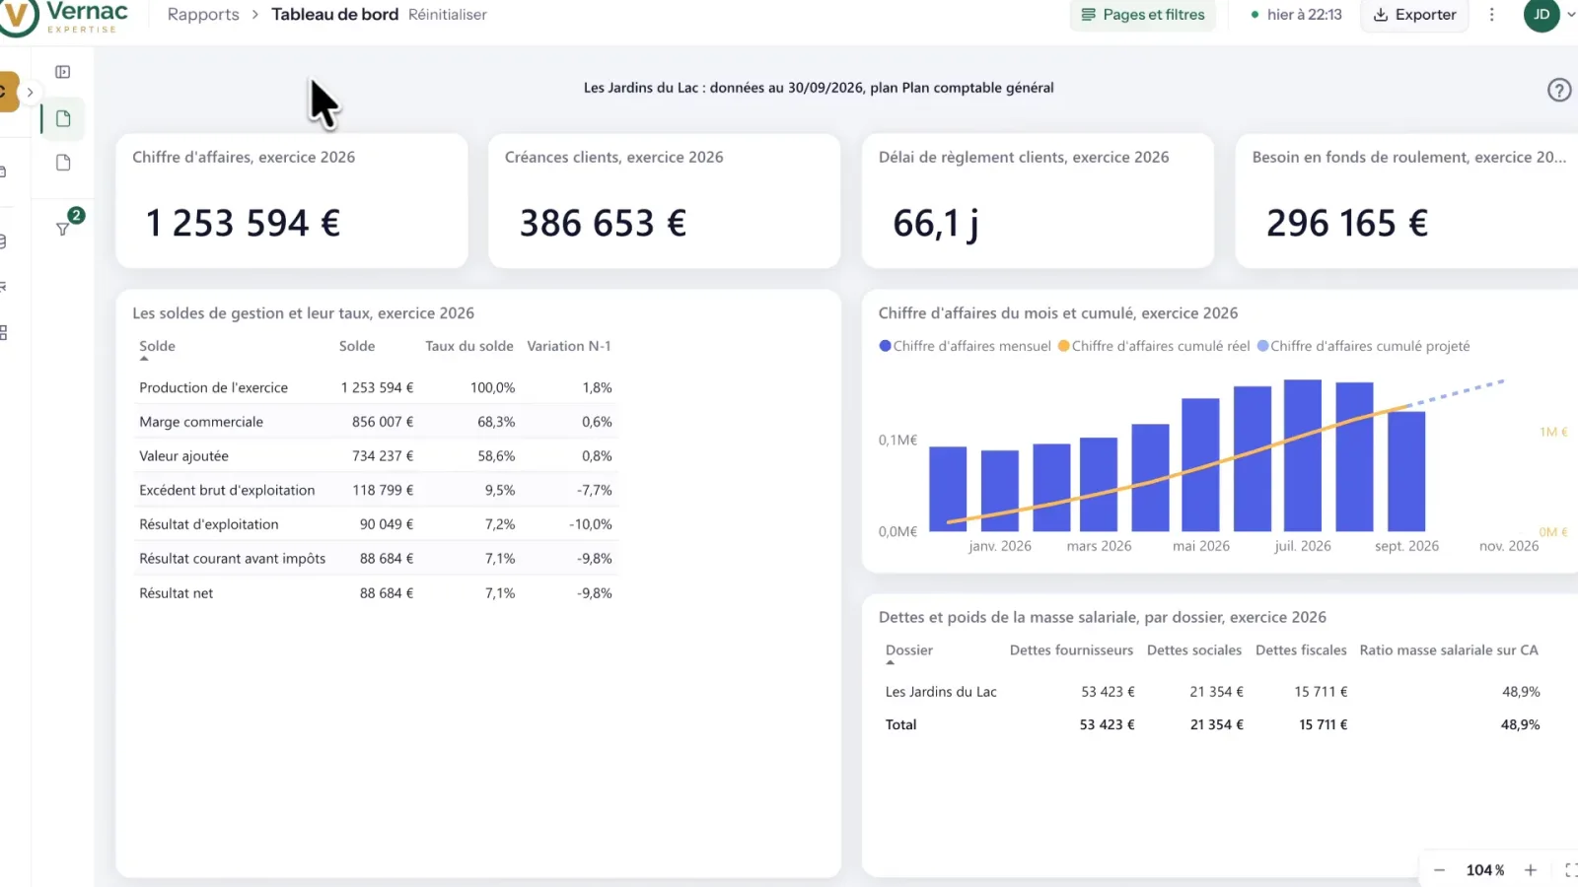Expand the main navigation with the round chevron

[30, 92]
